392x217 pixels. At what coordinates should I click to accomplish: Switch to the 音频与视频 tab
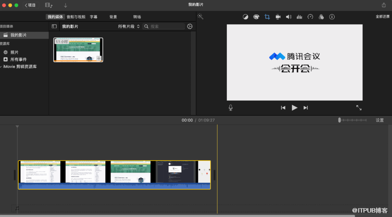(x=76, y=17)
